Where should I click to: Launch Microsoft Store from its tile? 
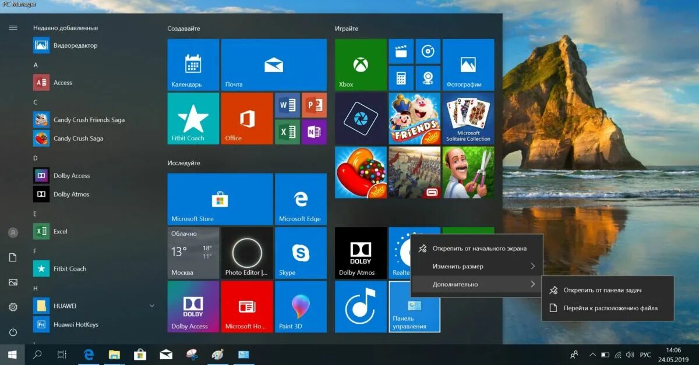pyautogui.click(x=220, y=198)
